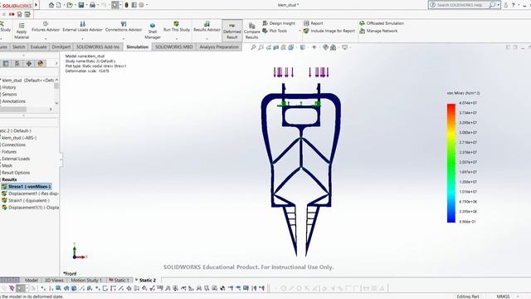This screenshot has width=531, height=299.
Task: Expand dropdown under Fixtures Advisor
Action: tap(46, 38)
